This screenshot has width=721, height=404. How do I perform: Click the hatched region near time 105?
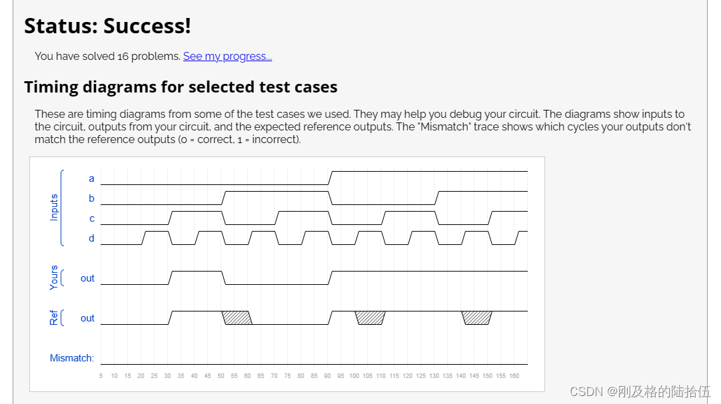point(370,317)
